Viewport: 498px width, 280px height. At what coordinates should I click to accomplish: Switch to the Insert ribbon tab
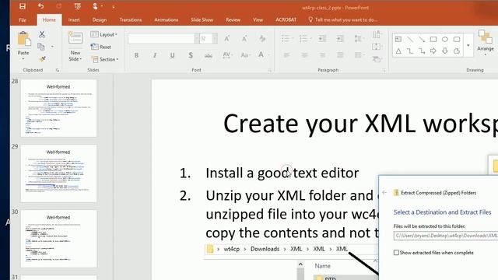point(74,20)
